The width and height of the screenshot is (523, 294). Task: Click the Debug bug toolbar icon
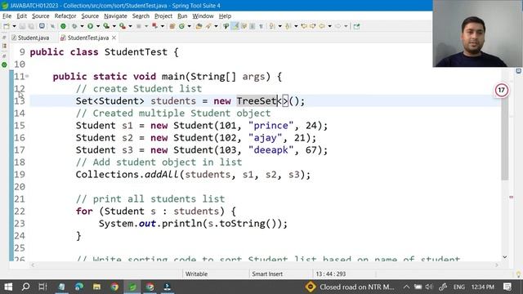pos(74,26)
